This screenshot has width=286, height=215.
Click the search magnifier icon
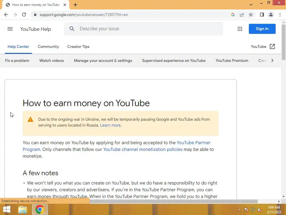[x=72, y=29]
